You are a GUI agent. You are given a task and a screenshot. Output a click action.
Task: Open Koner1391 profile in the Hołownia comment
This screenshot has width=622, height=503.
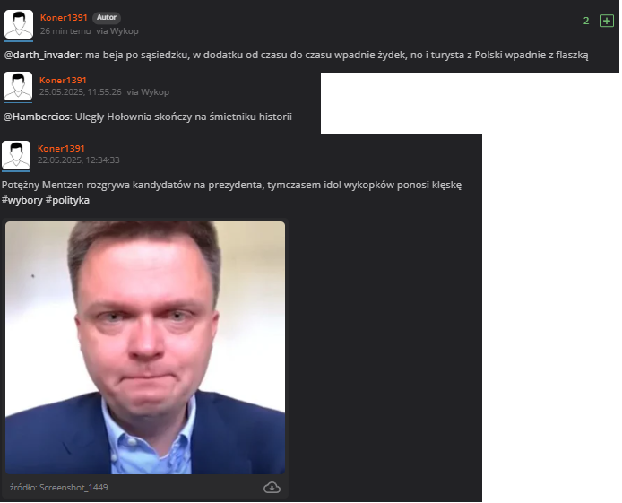tap(63, 80)
